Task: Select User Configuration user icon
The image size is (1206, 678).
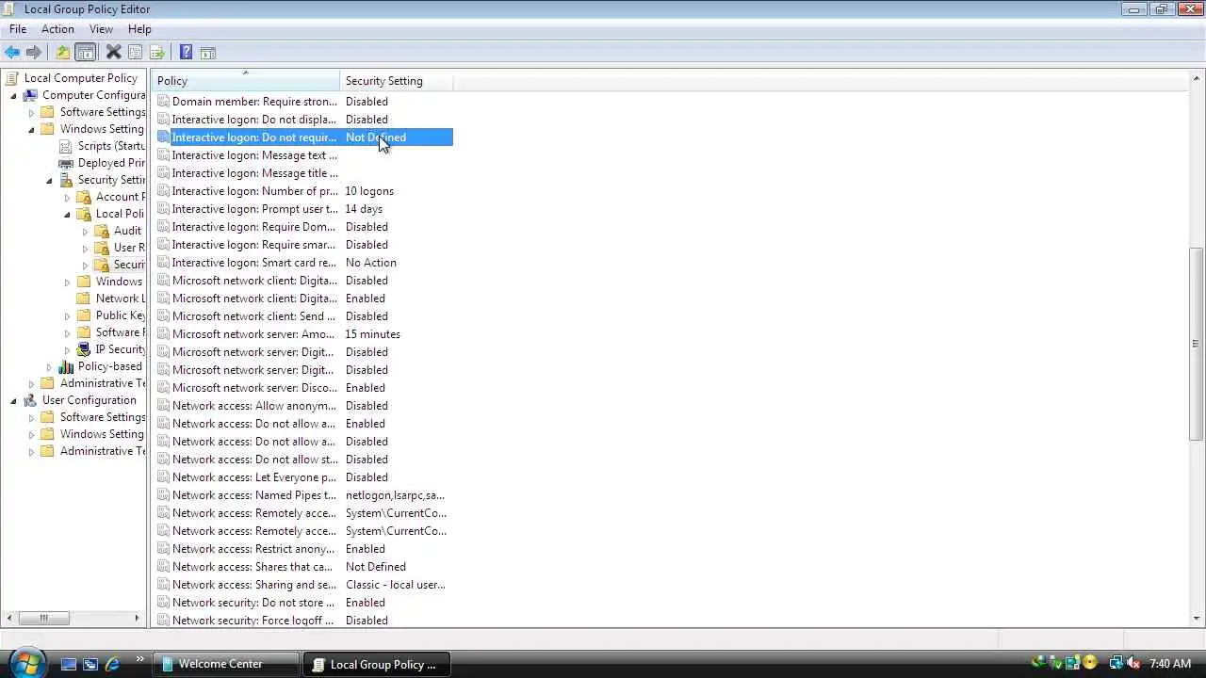Action: point(30,400)
